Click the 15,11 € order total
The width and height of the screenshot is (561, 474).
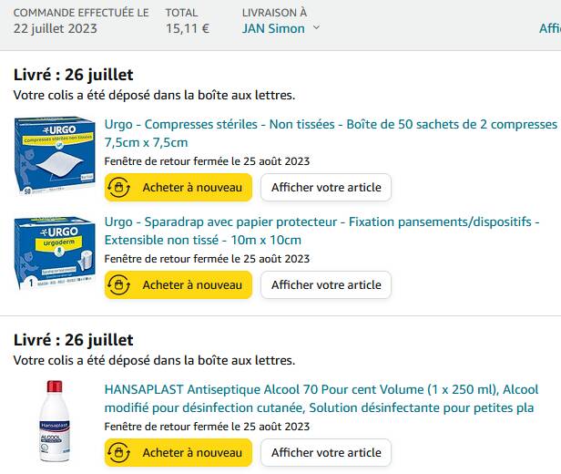(x=188, y=28)
